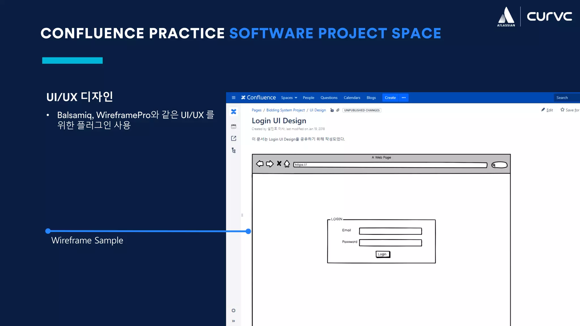
Task: Open the calendar icon in sidebar
Action: [x=234, y=126]
